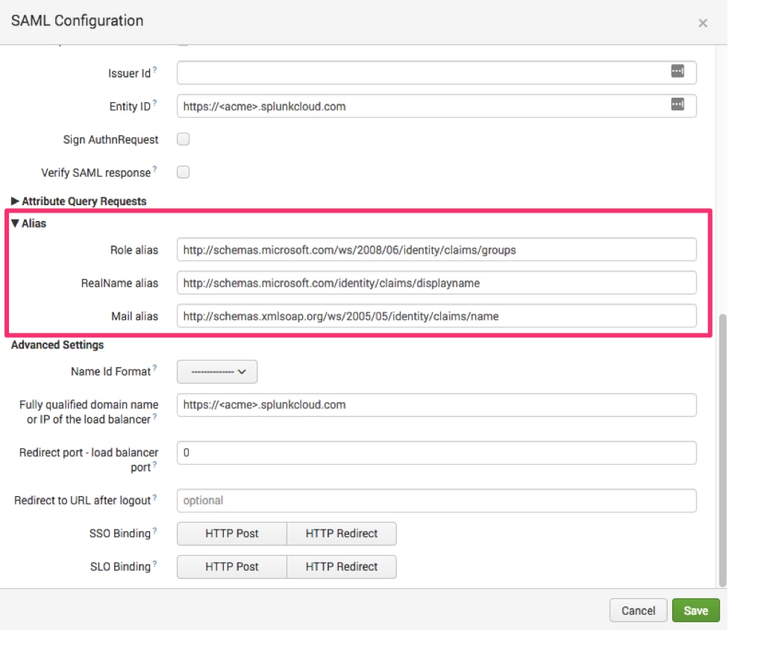Select HTTP Post for SSO Binding
Image resolution: width=758 pixels, height=661 pixels.
point(232,534)
